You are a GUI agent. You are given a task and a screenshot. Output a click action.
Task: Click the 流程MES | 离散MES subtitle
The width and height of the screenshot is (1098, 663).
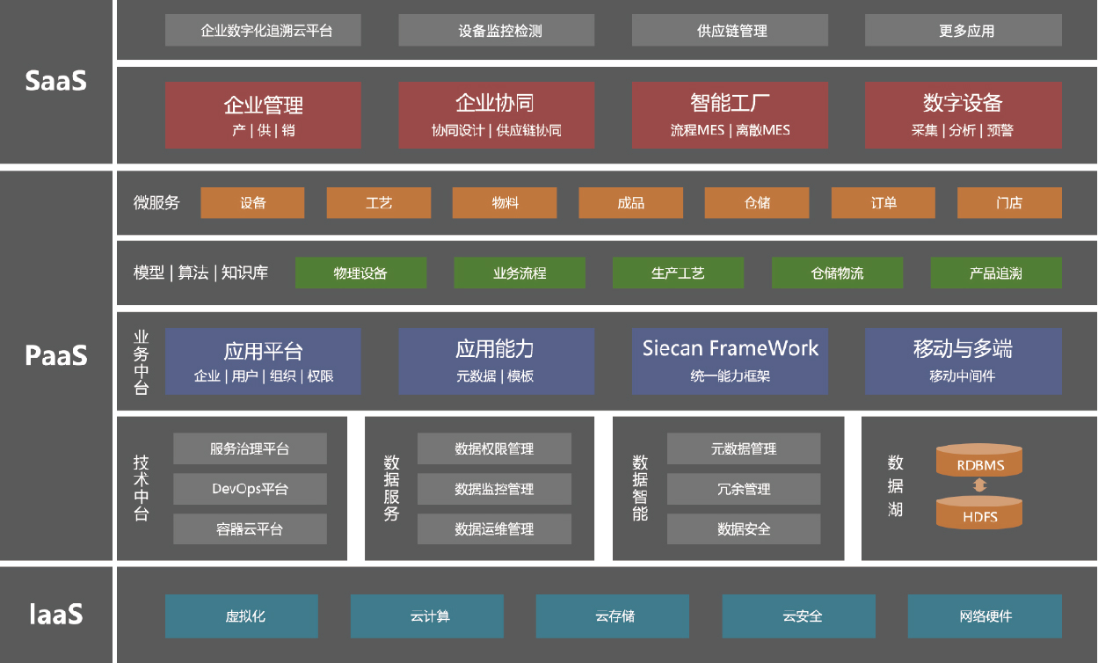730,131
